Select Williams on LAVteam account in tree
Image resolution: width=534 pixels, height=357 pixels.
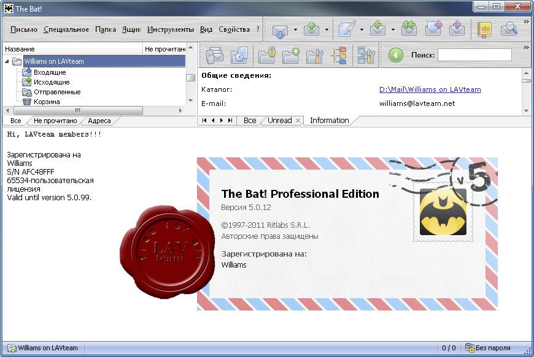[x=104, y=61]
